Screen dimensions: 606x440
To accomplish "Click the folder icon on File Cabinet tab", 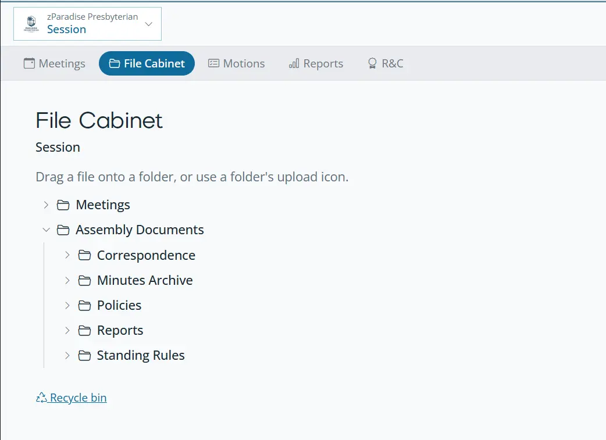I will click(115, 63).
